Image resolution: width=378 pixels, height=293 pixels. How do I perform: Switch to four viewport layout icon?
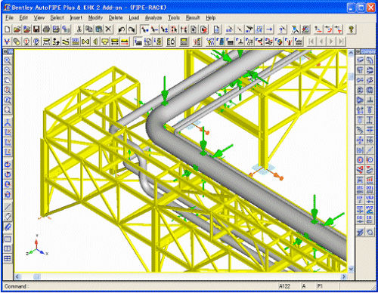tap(8, 258)
